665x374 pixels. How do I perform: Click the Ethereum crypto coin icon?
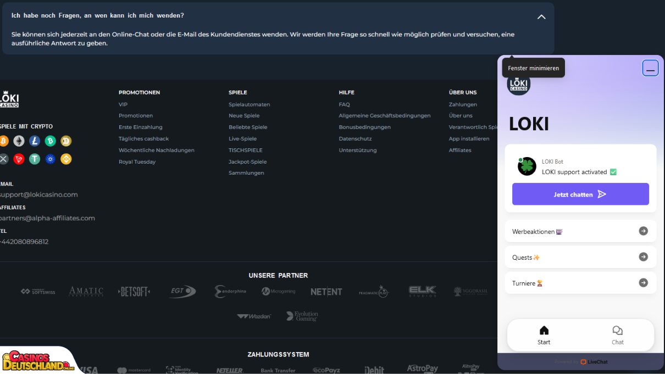coord(19,141)
